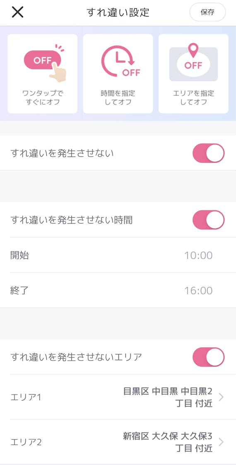Toggle すれ違いを発生させない時間 switch
This screenshot has width=236, height=465.
coord(208,220)
